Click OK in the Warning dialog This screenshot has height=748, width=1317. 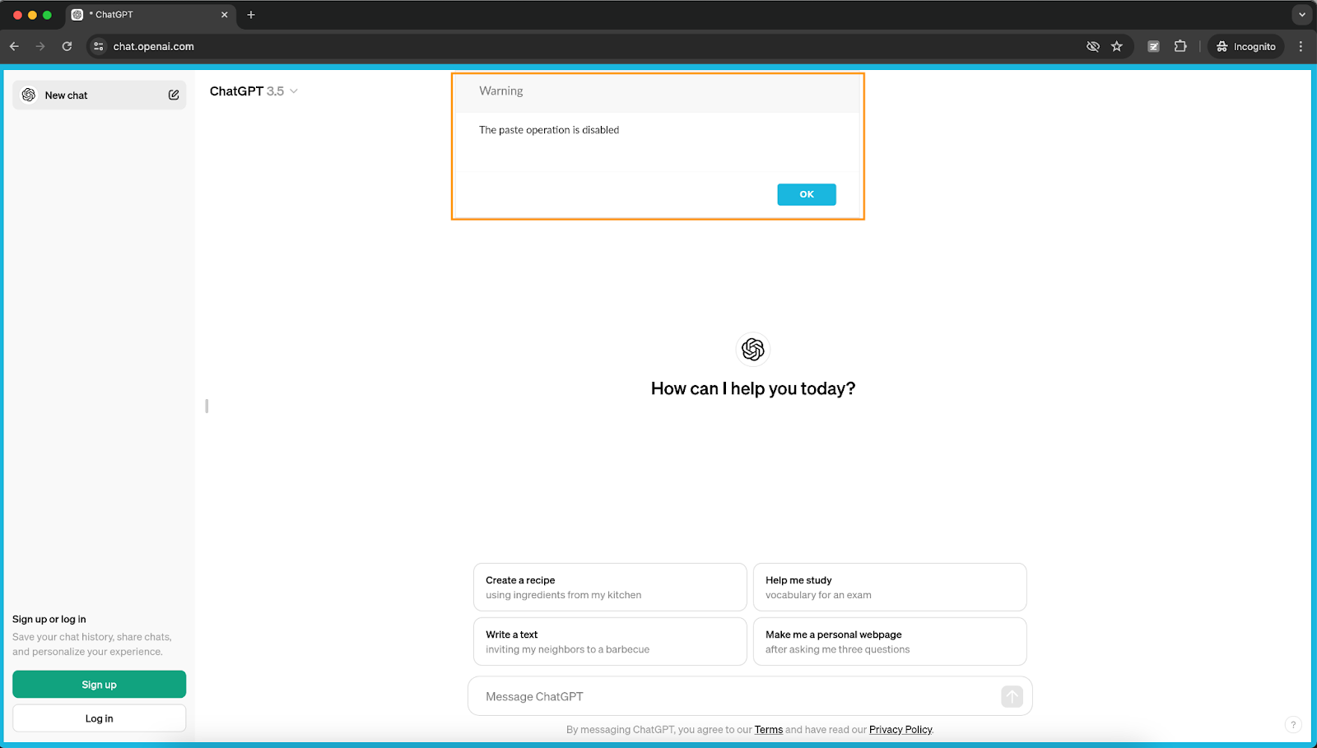pos(806,194)
